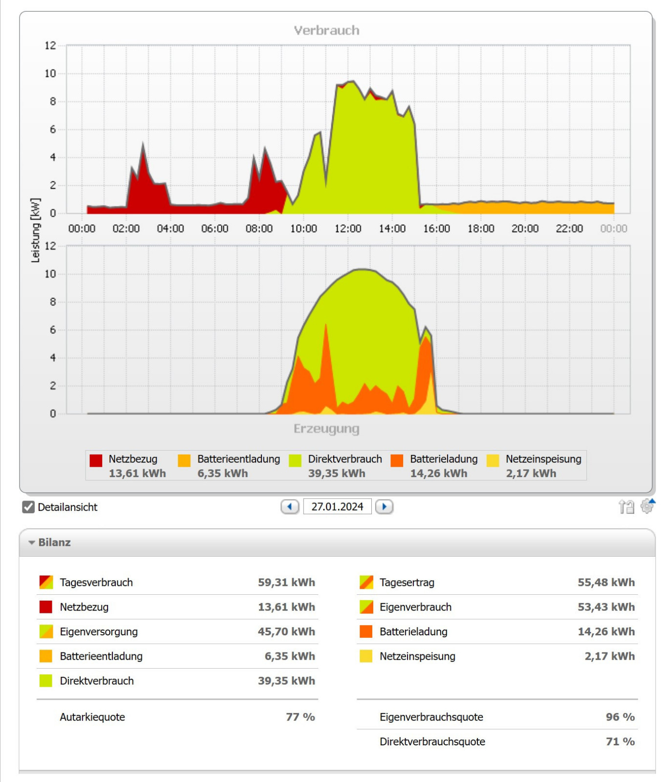
Task: Click the Erzeugung chart title
Action: click(326, 429)
